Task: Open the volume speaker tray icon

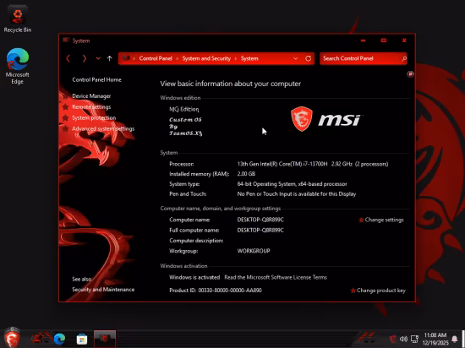Action: point(403,339)
